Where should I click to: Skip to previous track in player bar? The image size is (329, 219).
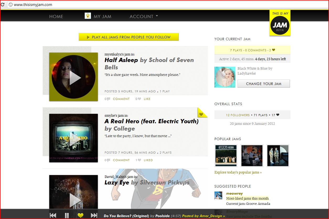pyautogui.click(x=53, y=215)
